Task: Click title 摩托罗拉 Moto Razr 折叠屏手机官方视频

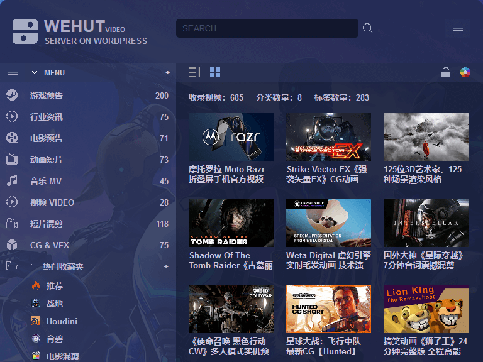Action: click(226, 174)
